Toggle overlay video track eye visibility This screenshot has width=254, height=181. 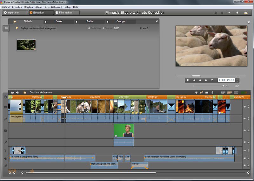[244, 130]
